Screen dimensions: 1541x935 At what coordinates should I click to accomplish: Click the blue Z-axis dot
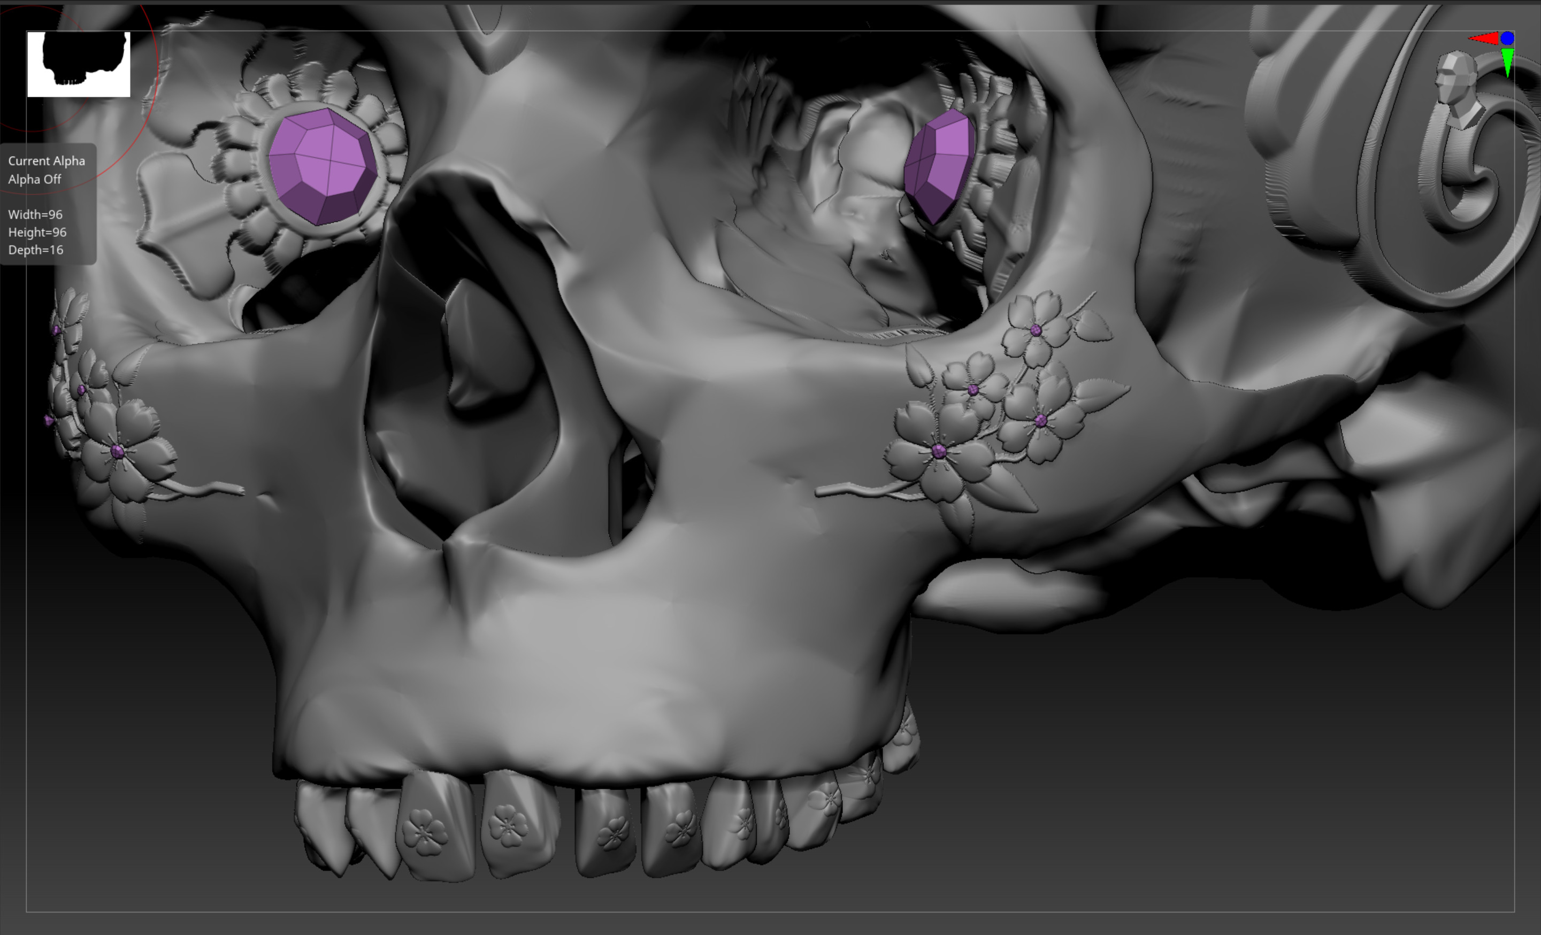[1507, 38]
